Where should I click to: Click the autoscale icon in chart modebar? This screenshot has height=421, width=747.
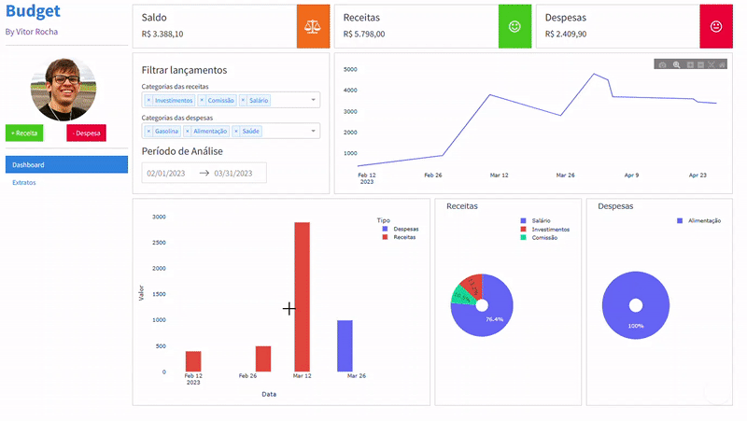point(712,64)
